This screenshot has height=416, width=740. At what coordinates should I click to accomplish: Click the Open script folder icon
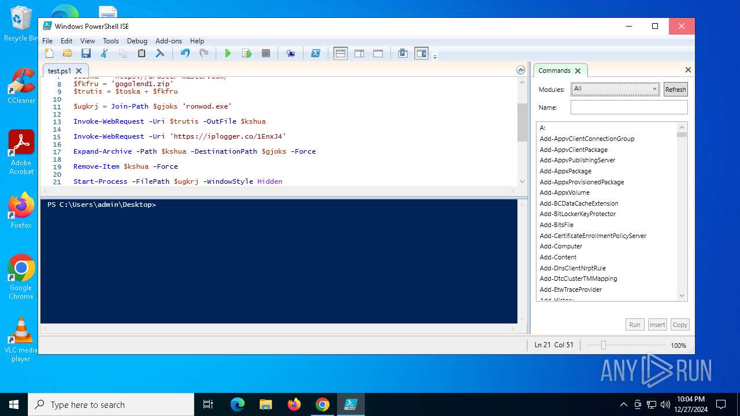[68, 53]
